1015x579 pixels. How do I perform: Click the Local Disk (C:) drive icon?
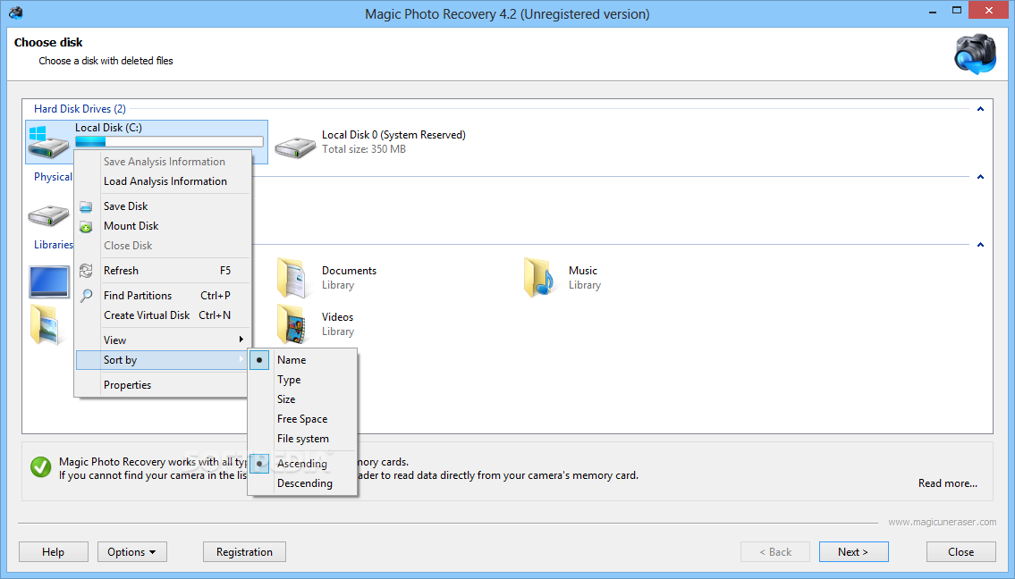(48, 142)
